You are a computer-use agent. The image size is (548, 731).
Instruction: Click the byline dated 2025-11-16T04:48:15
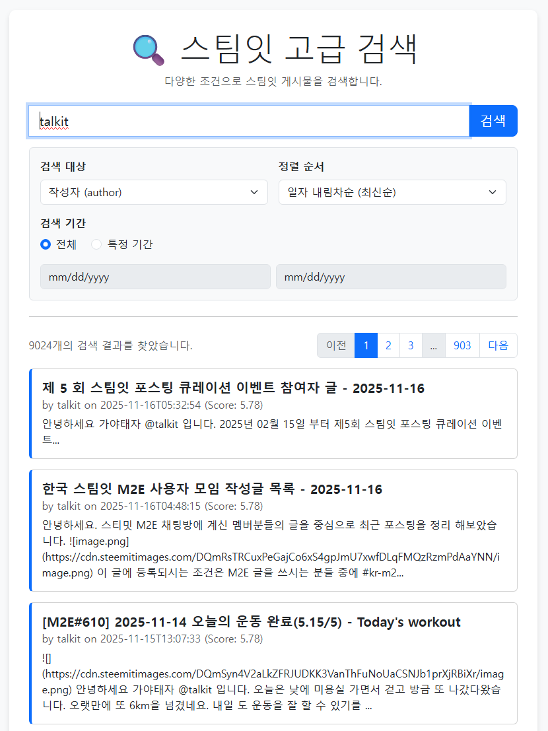coord(153,506)
